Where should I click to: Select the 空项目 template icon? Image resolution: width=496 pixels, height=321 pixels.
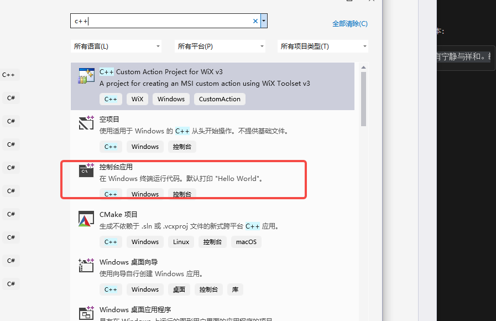point(86,123)
